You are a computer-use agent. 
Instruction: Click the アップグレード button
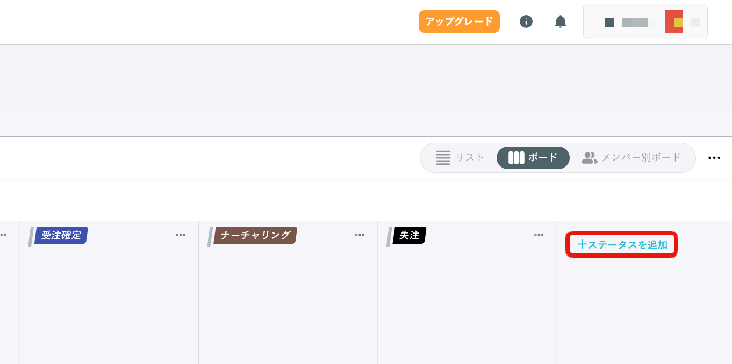coord(459,21)
